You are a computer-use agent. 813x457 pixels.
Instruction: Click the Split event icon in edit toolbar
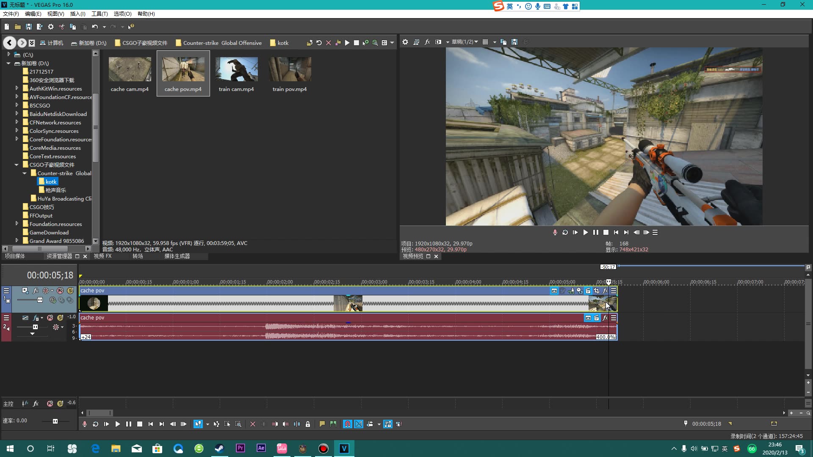click(297, 424)
